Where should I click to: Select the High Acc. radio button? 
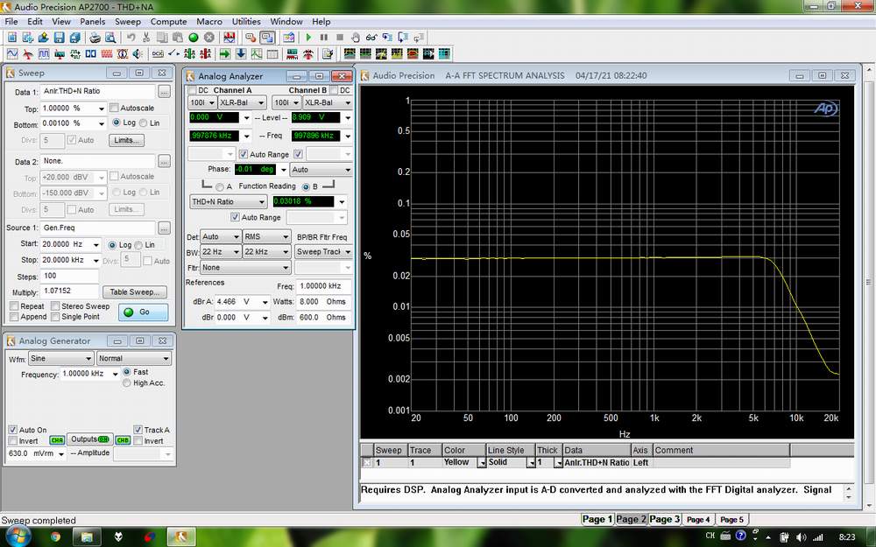[x=127, y=383]
